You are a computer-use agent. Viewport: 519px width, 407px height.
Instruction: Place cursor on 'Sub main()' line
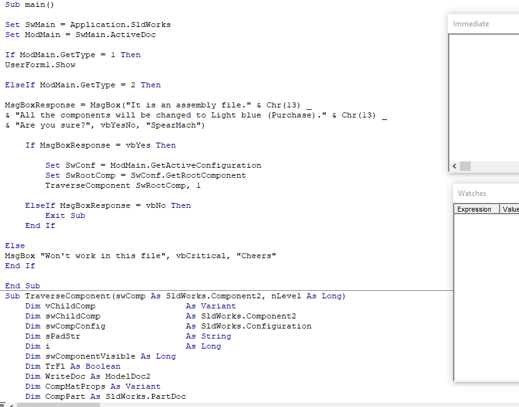point(30,4)
